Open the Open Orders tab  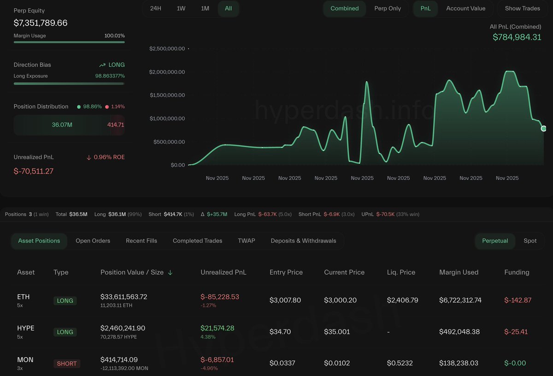click(93, 241)
